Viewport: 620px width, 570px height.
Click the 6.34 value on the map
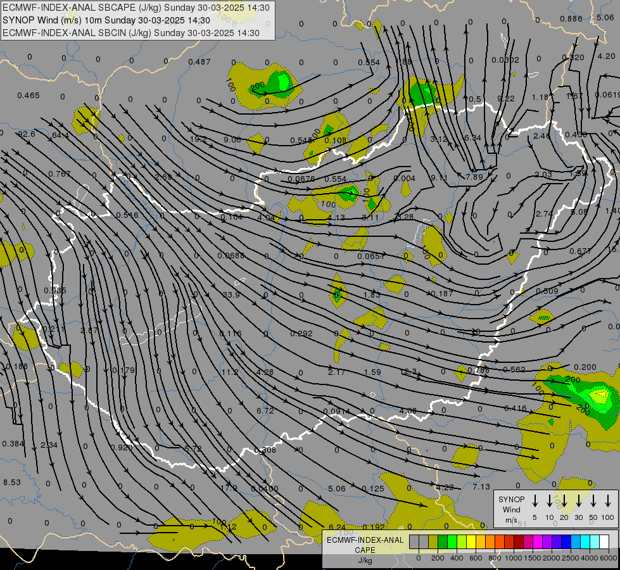472,137
